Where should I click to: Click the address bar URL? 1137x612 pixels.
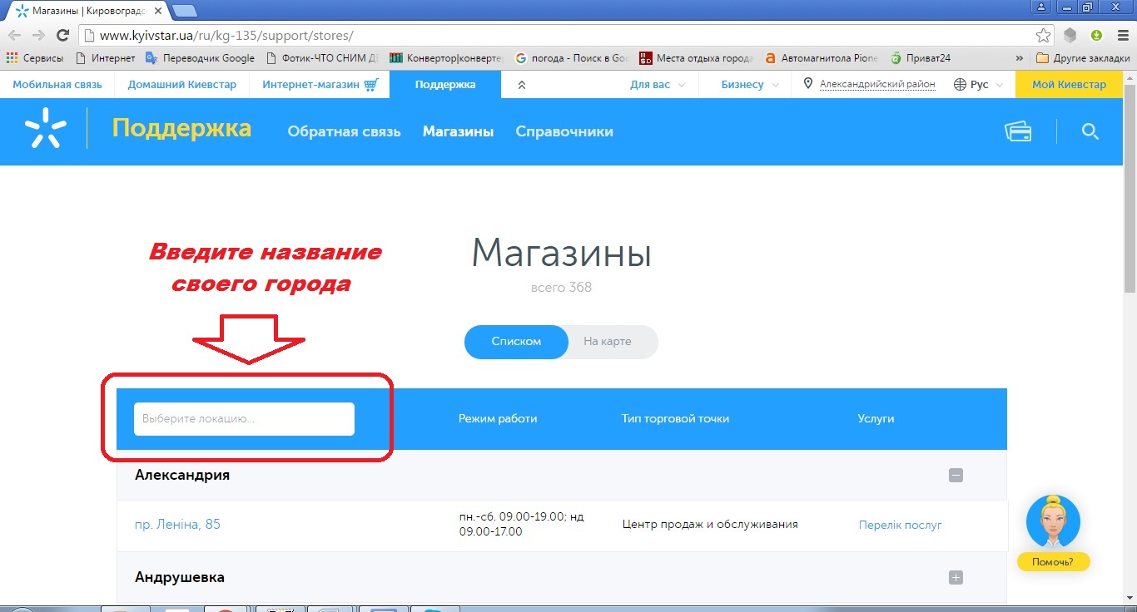226,36
